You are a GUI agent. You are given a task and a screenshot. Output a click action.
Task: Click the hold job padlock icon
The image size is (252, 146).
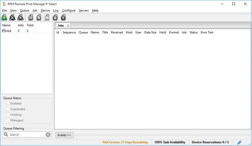pyautogui.click(x=55, y=17)
